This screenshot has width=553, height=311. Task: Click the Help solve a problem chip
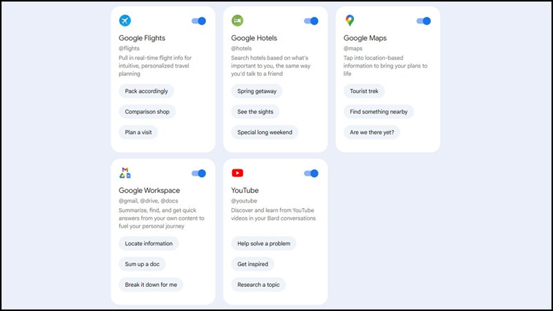(264, 243)
